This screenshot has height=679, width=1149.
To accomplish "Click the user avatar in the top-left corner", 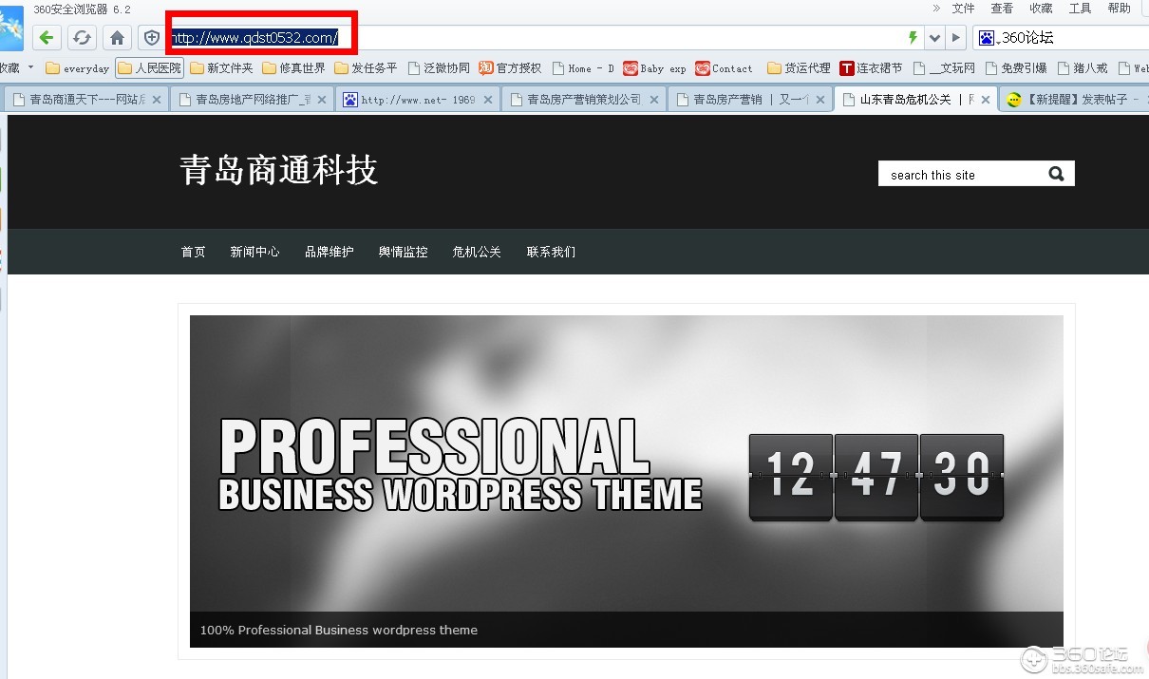I will [x=11, y=27].
